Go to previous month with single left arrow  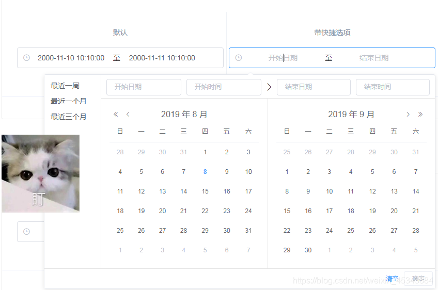pyautogui.click(x=128, y=114)
